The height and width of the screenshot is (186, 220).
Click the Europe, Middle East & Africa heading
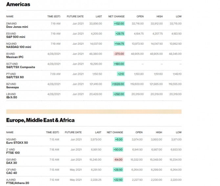pos(40,120)
